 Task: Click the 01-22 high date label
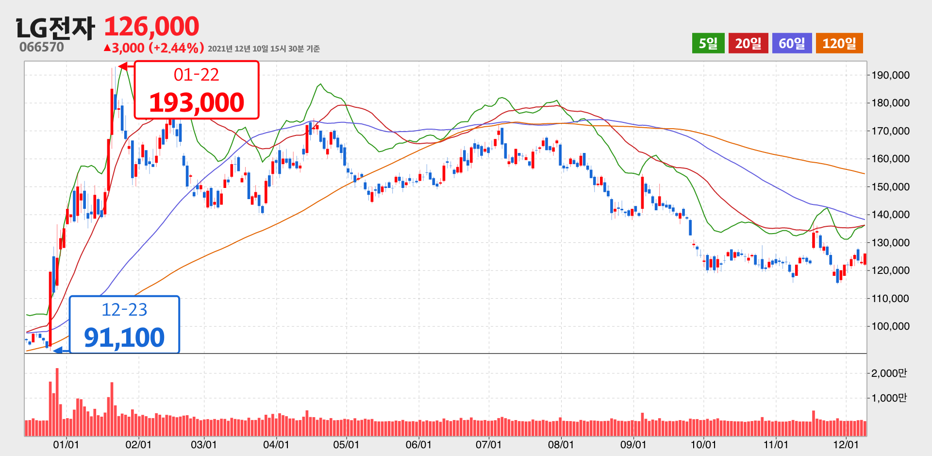196,74
